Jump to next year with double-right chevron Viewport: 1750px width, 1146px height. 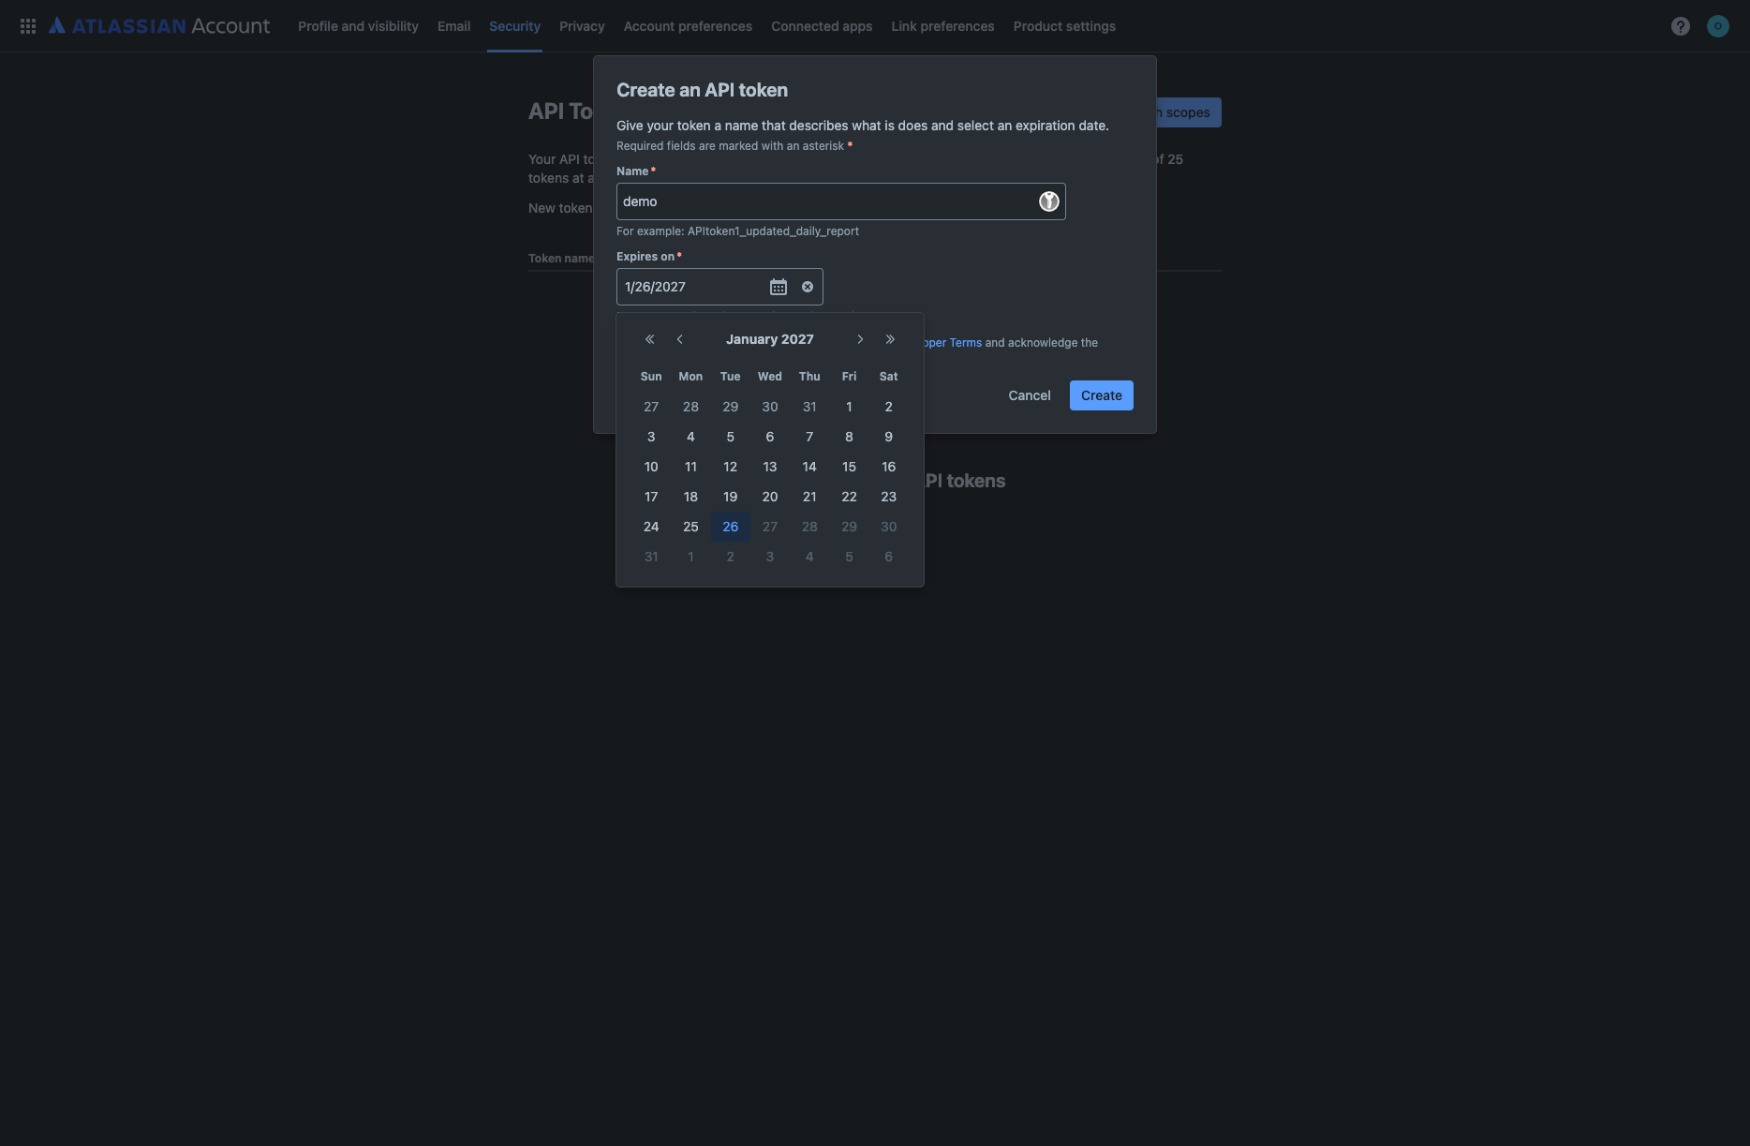point(889,339)
